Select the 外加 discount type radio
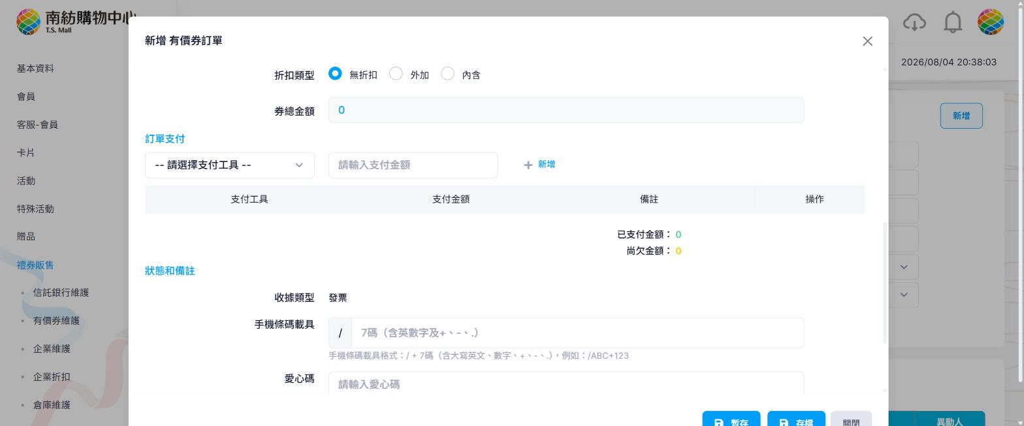Image resolution: width=1024 pixels, height=426 pixels. pyautogui.click(x=396, y=74)
